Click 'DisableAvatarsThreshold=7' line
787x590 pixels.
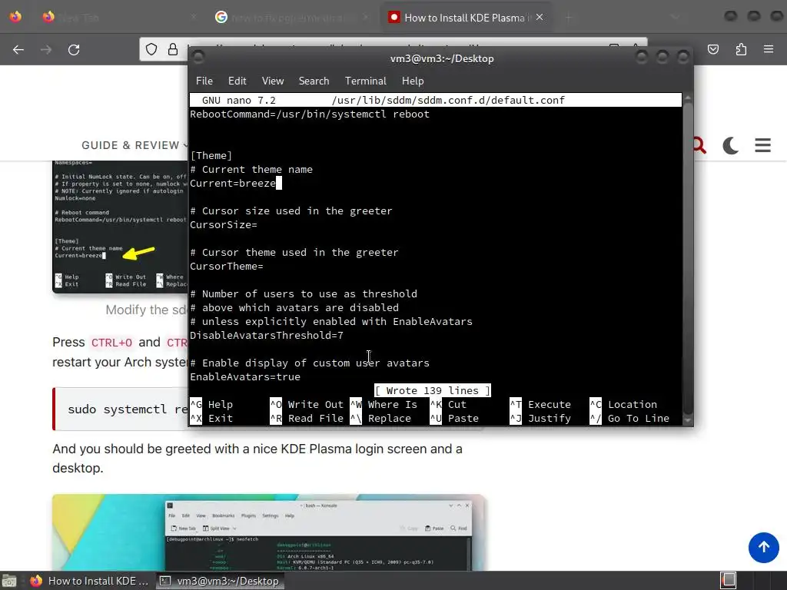pyautogui.click(x=267, y=335)
